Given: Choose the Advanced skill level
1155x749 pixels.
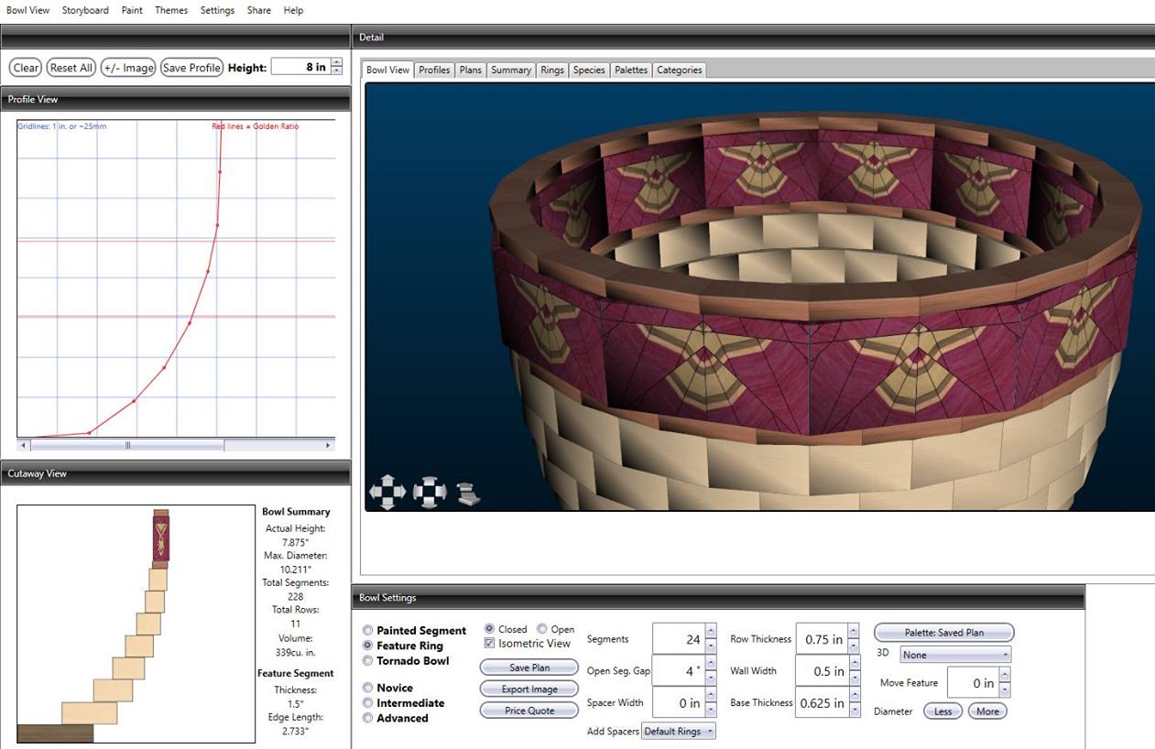Looking at the screenshot, I should 368,718.
